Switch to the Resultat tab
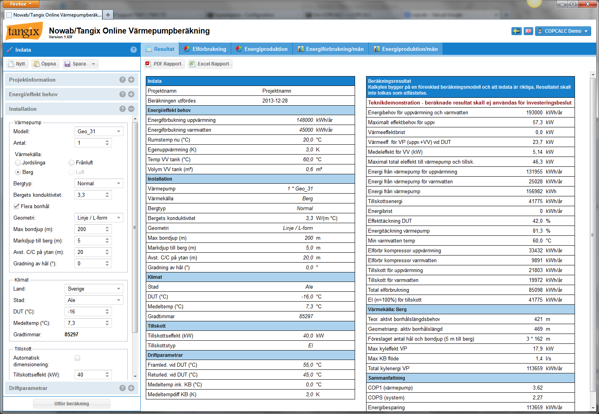599x414 pixels. pos(160,49)
